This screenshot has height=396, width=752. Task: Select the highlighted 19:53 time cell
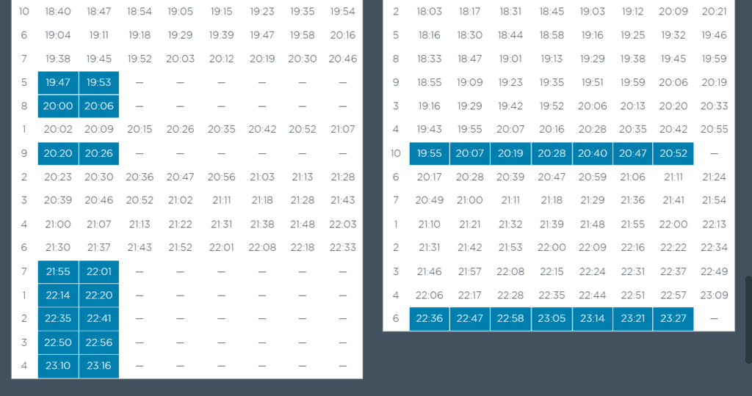pos(99,83)
